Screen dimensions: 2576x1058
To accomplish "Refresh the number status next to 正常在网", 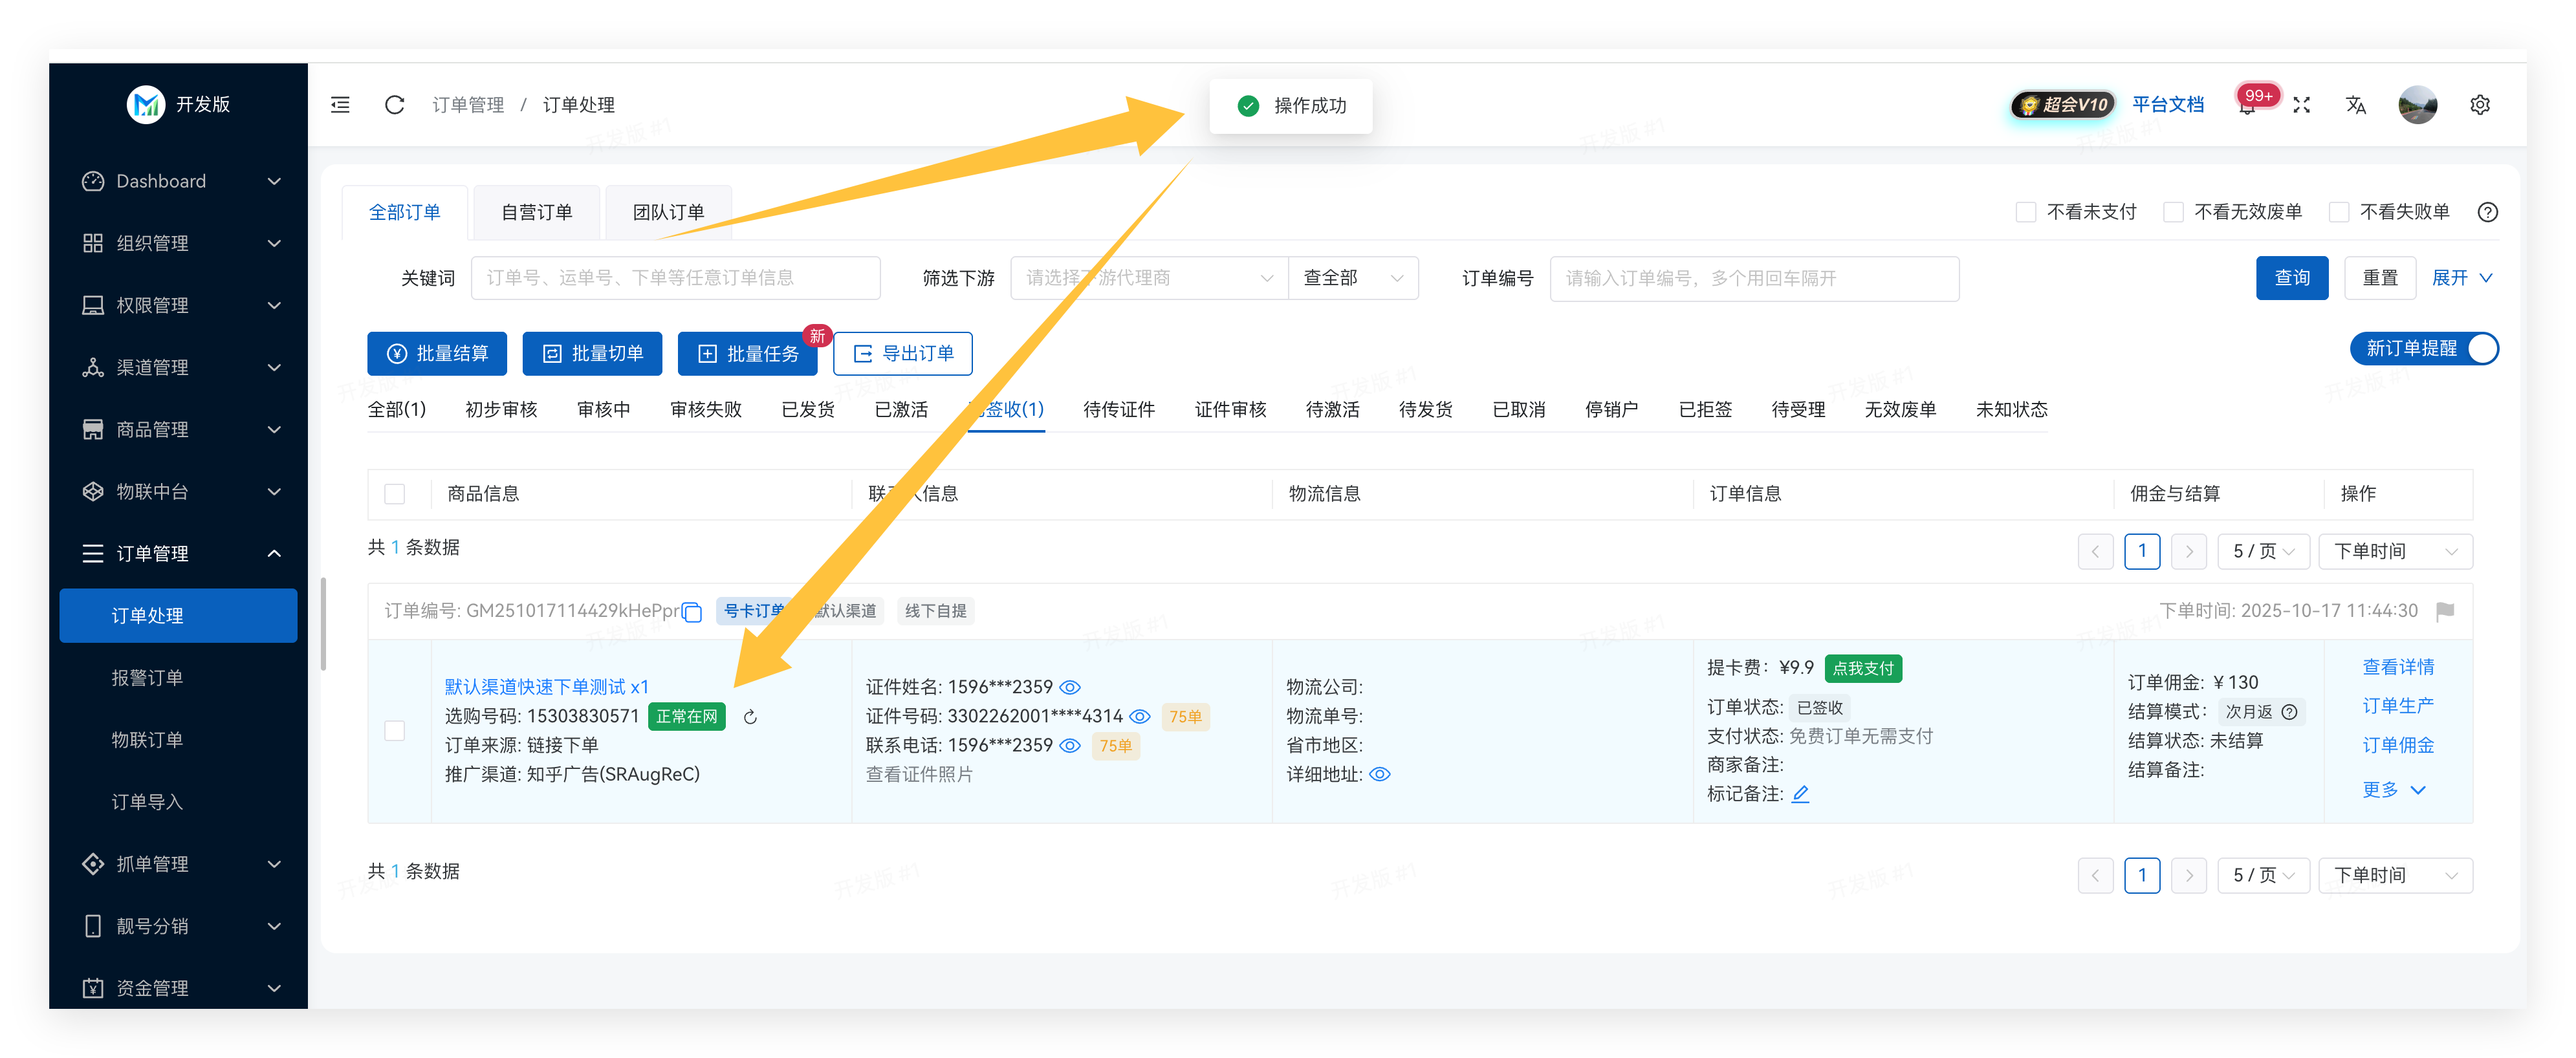I will (x=750, y=717).
